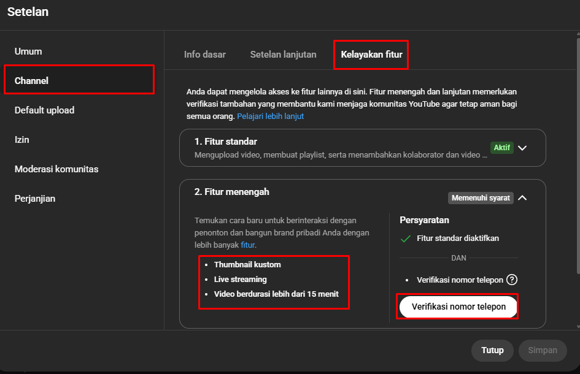Select the Kelayakan fitur tab
The height and width of the screenshot is (374, 580).
371,55
